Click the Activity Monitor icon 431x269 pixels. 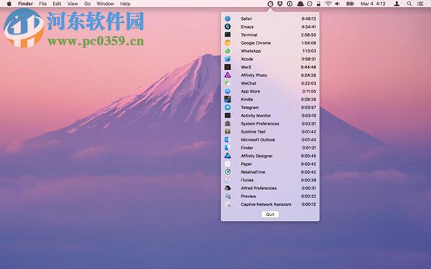[x=228, y=115]
